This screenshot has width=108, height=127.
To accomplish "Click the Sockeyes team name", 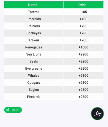I will pyautogui.click(x=34, y=33).
